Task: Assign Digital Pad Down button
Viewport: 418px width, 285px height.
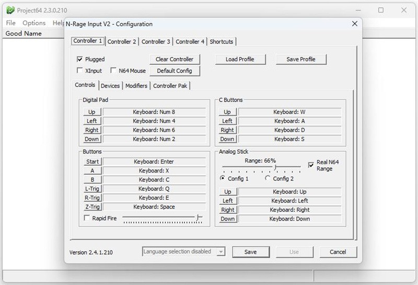Action: pyautogui.click(x=92, y=139)
